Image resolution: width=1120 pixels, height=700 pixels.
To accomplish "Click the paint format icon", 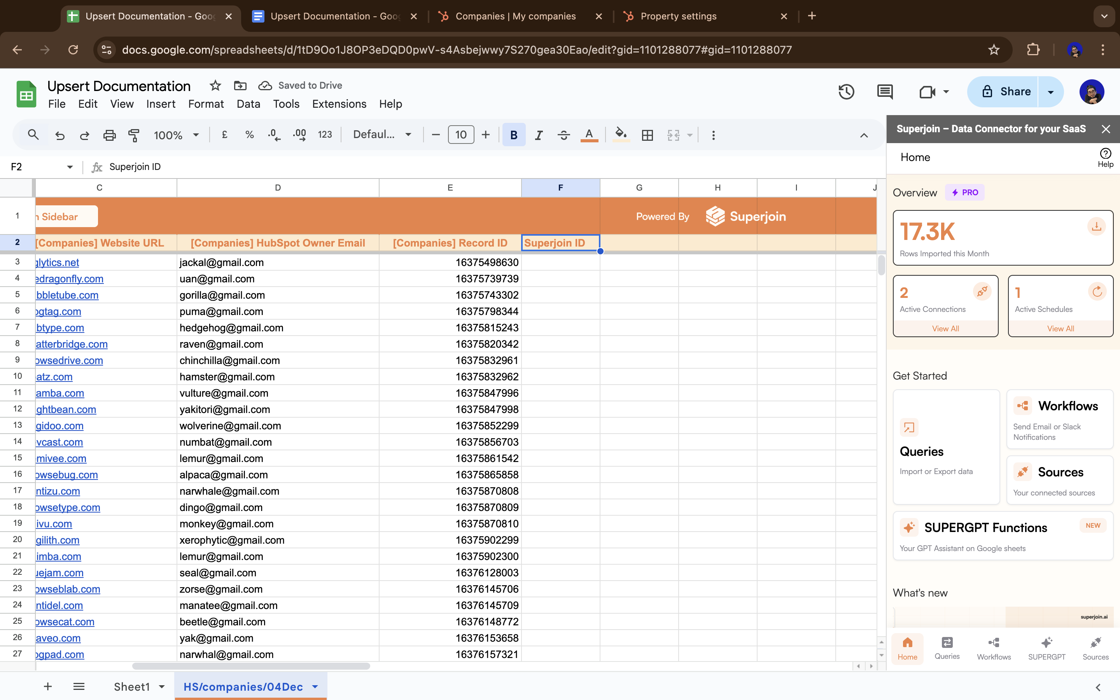I will 134,135.
